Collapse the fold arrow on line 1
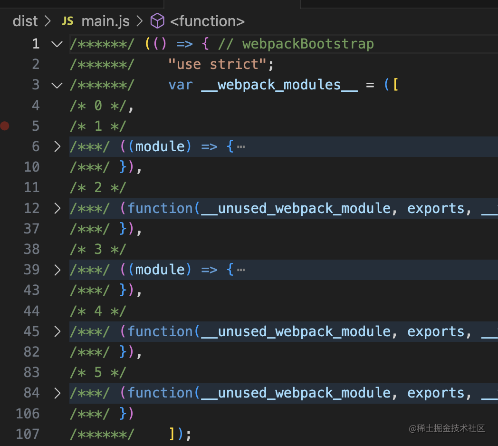Image resolution: width=498 pixels, height=446 pixels. pos(57,44)
